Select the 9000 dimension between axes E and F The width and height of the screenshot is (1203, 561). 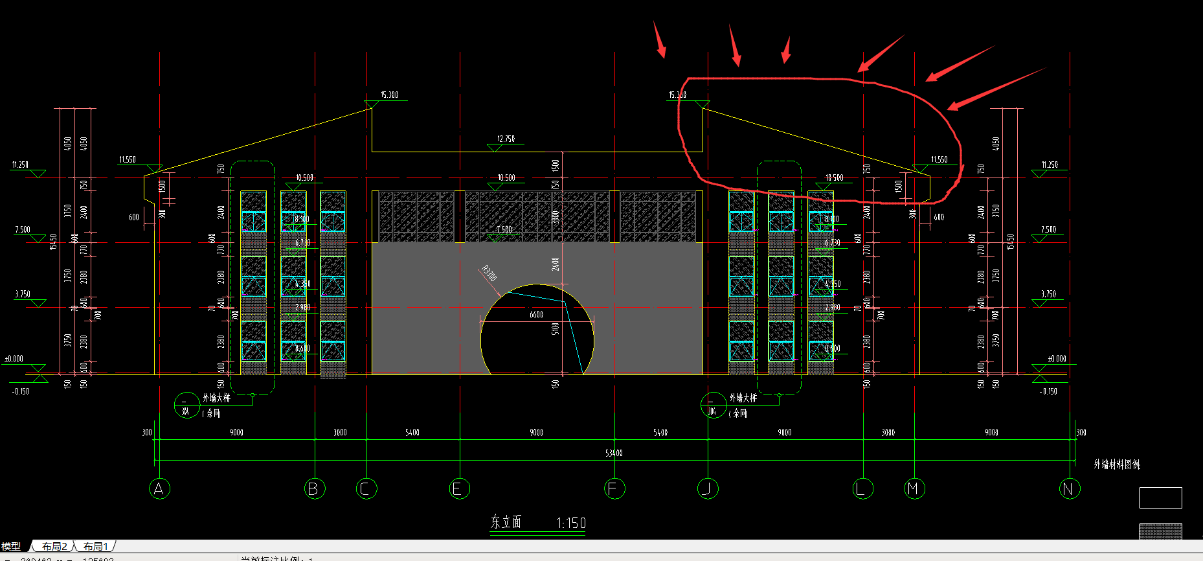click(536, 432)
